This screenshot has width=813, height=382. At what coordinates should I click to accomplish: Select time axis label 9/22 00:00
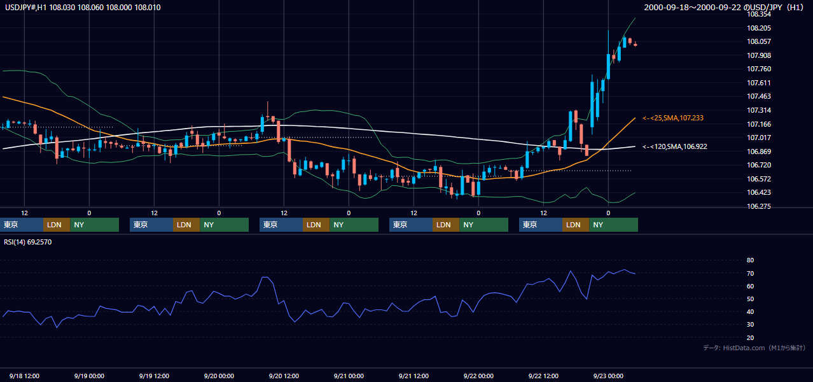pyautogui.click(x=478, y=376)
